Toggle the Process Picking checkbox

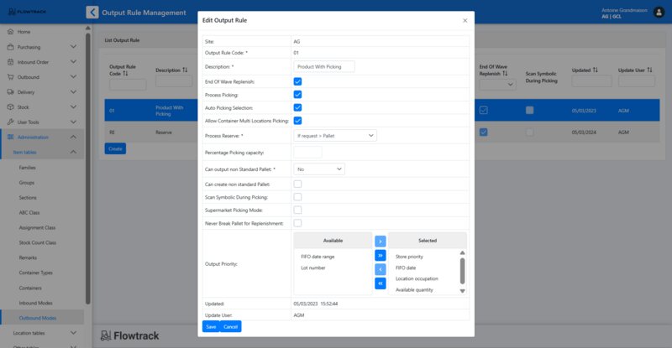point(297,95)
